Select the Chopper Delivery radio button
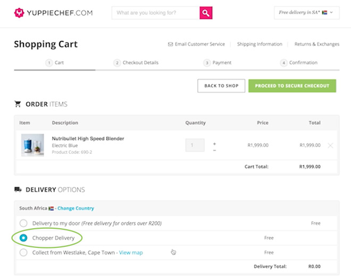Screen dimensions: 351x276 [x=23, y=238]
